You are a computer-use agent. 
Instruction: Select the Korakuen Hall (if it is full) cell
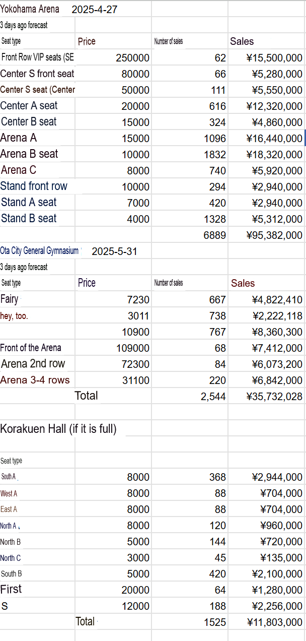click(x=58, y=429)
